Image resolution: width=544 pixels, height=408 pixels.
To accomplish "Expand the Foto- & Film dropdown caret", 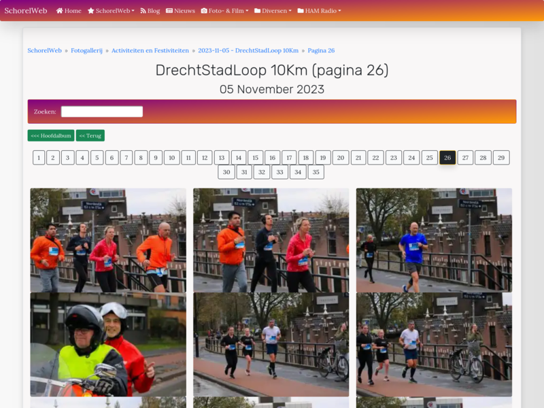I will pyautogui.click(x=247, y=11).
